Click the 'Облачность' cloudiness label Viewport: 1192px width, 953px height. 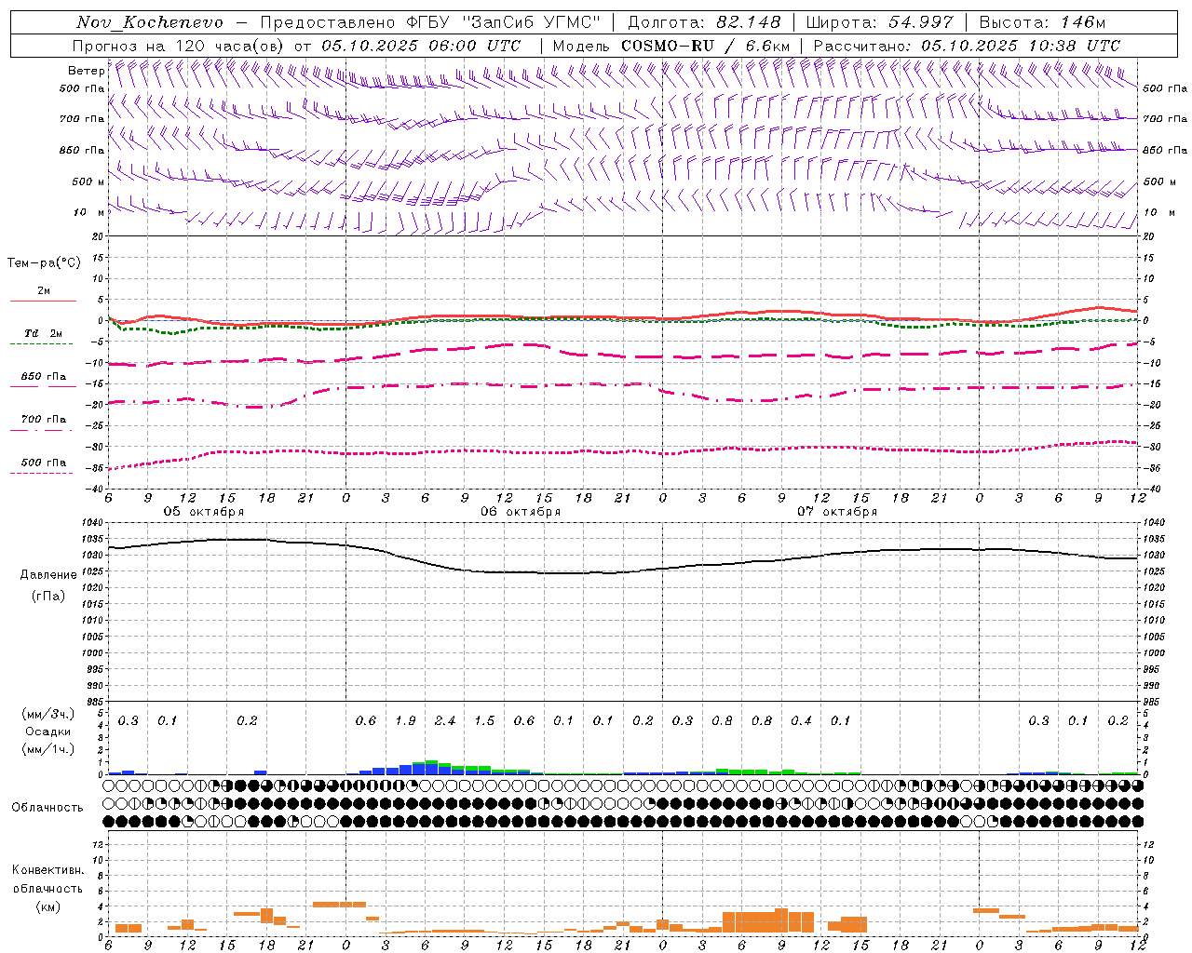coord(47,807)
